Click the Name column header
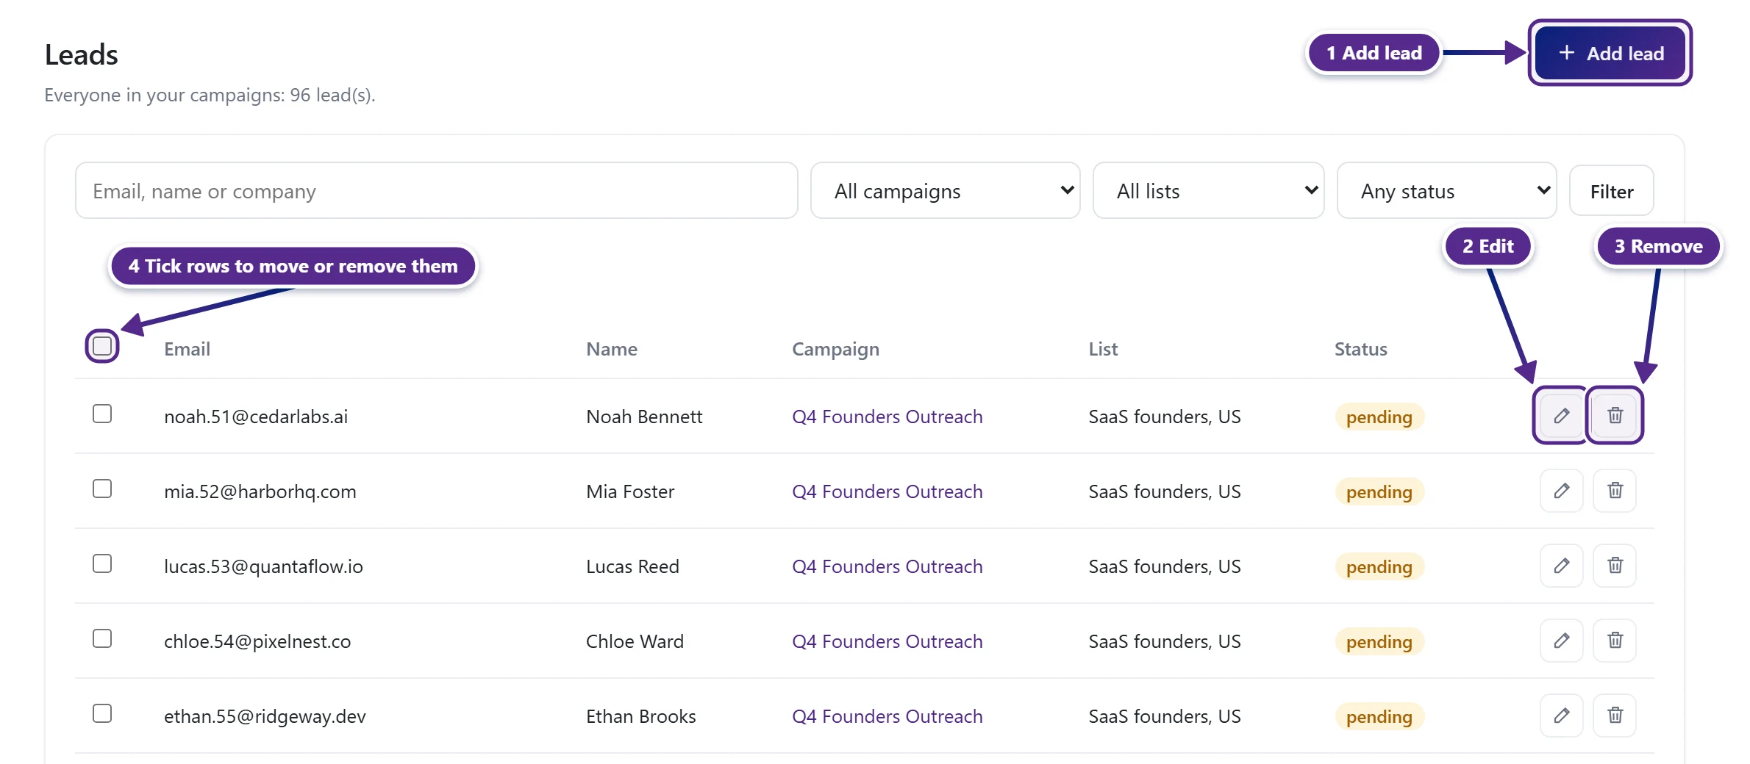1750x764 pixels. pos(612,349)
